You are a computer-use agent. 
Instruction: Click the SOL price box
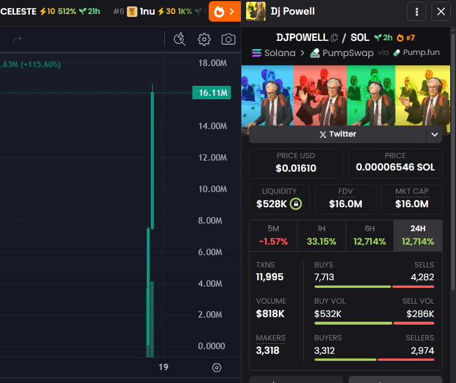click(x=395, y=163)
